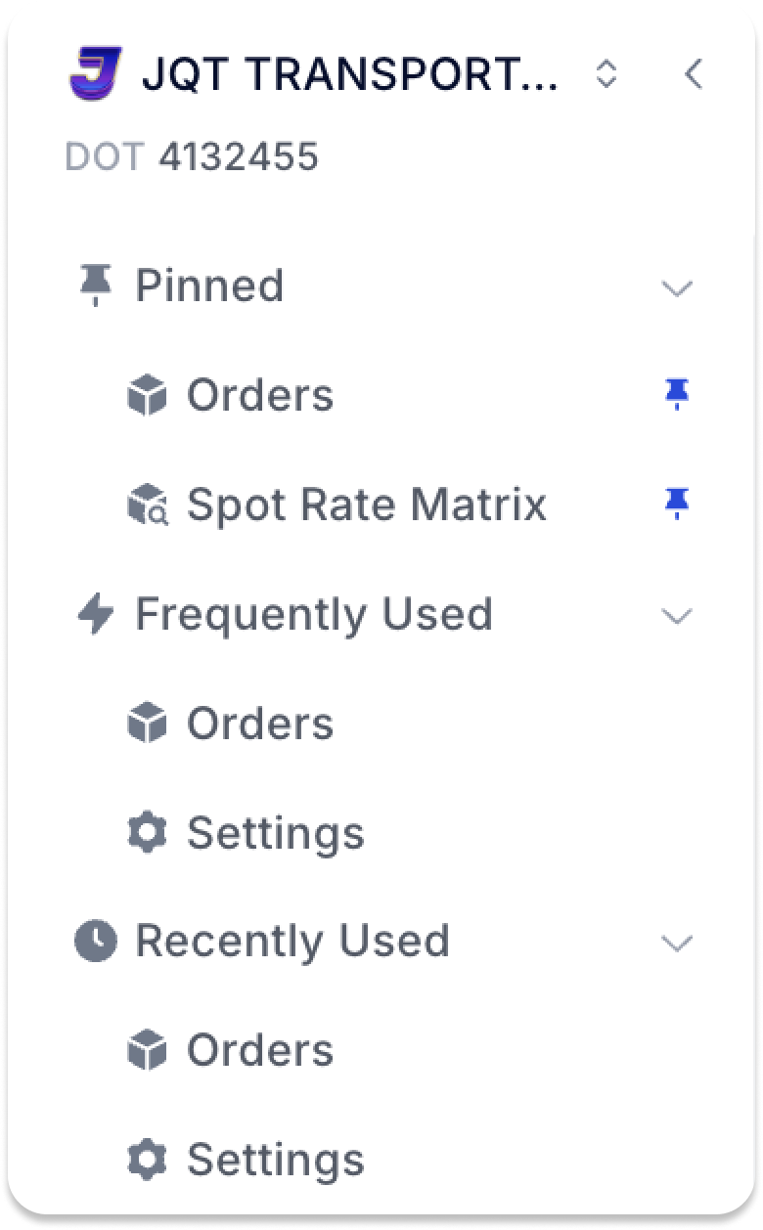Click the Pinned section heading label

coord(209,286)
